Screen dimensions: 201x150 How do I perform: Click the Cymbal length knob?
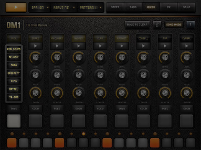[187, 93]
